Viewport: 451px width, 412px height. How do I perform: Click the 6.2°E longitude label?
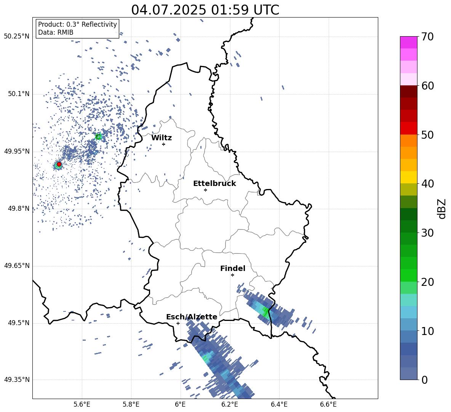[230, 404]
